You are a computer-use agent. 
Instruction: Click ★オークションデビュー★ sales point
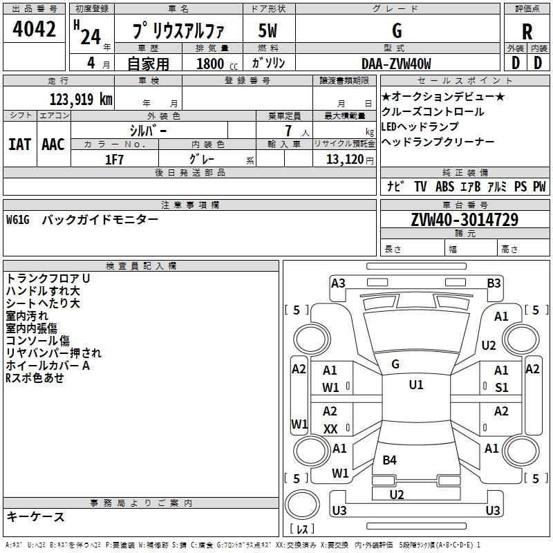click(x=443, y=97)
